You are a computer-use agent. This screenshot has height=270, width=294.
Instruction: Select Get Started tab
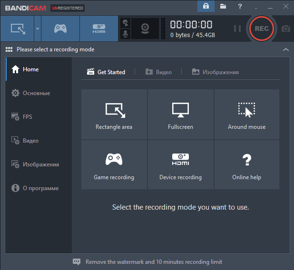(106, 72)
